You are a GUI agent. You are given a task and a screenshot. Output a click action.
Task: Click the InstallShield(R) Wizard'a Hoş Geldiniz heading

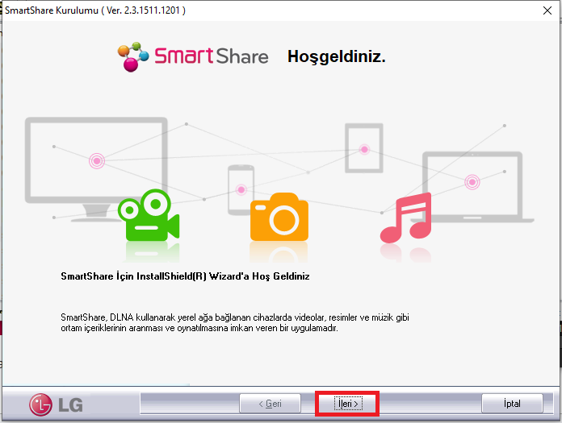[x=185, y=276]
